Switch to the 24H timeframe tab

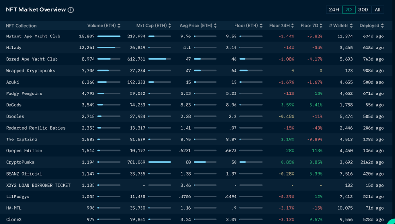(334, 10)
